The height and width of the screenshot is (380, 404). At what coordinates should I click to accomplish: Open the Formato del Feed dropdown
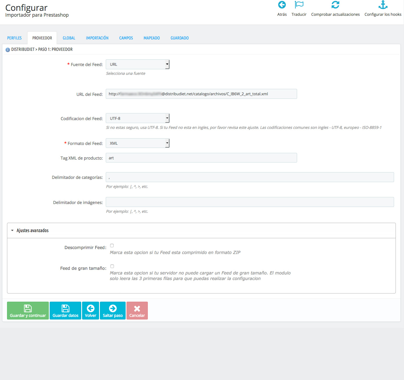click(x=138, y=143)
